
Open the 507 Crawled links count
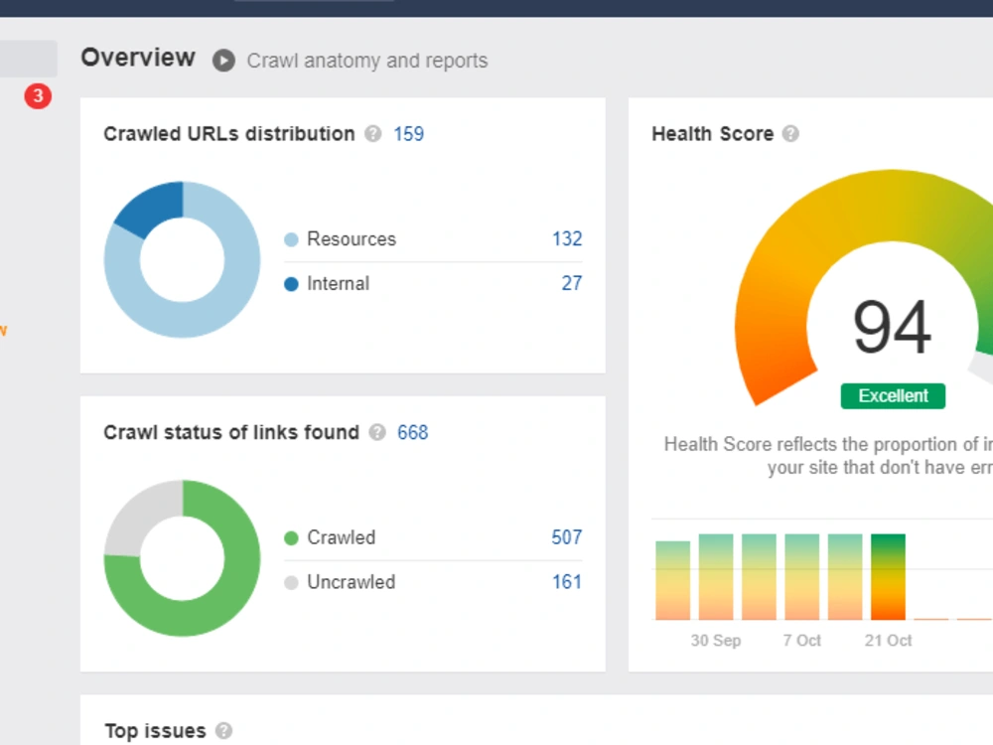pos(567,537)
